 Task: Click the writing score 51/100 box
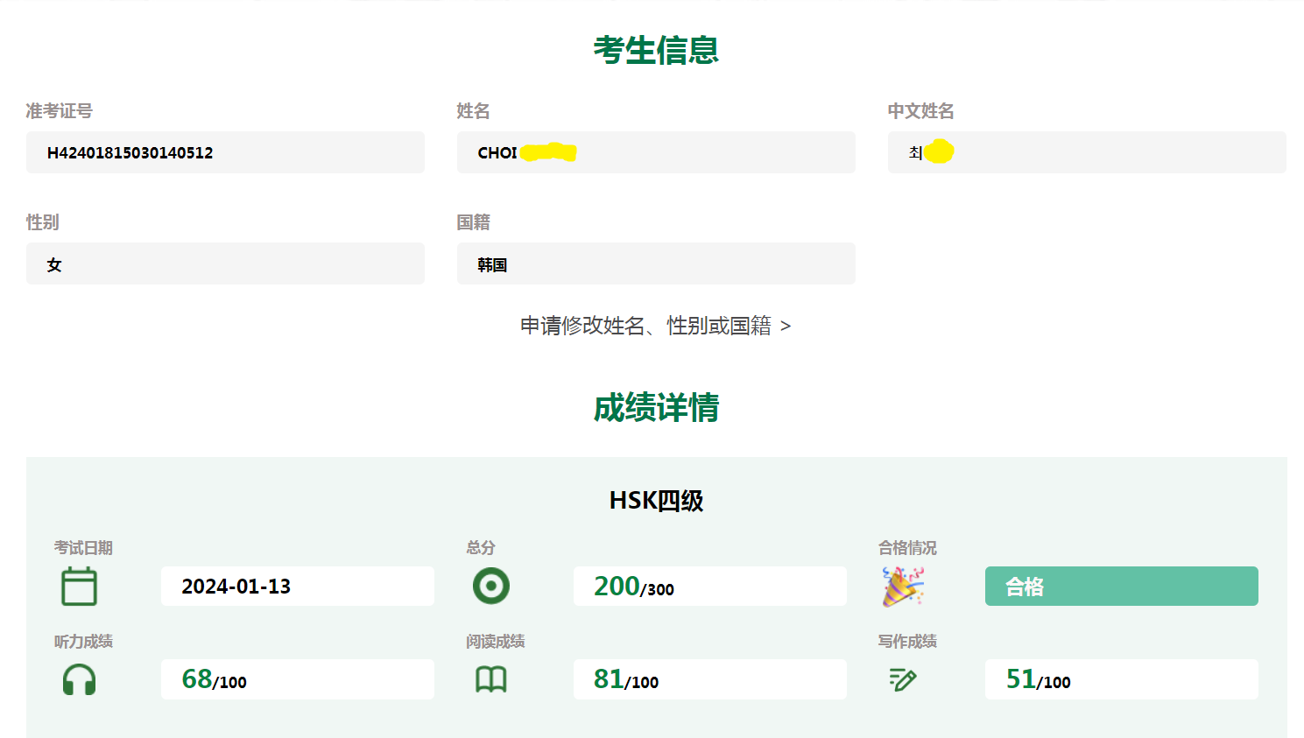click(x=1121, y=679)
